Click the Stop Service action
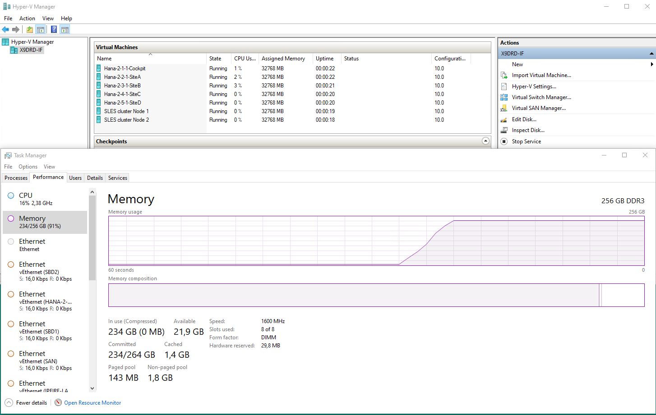The width and height of the screenshot is (656, 415). (x=527, y=141)
